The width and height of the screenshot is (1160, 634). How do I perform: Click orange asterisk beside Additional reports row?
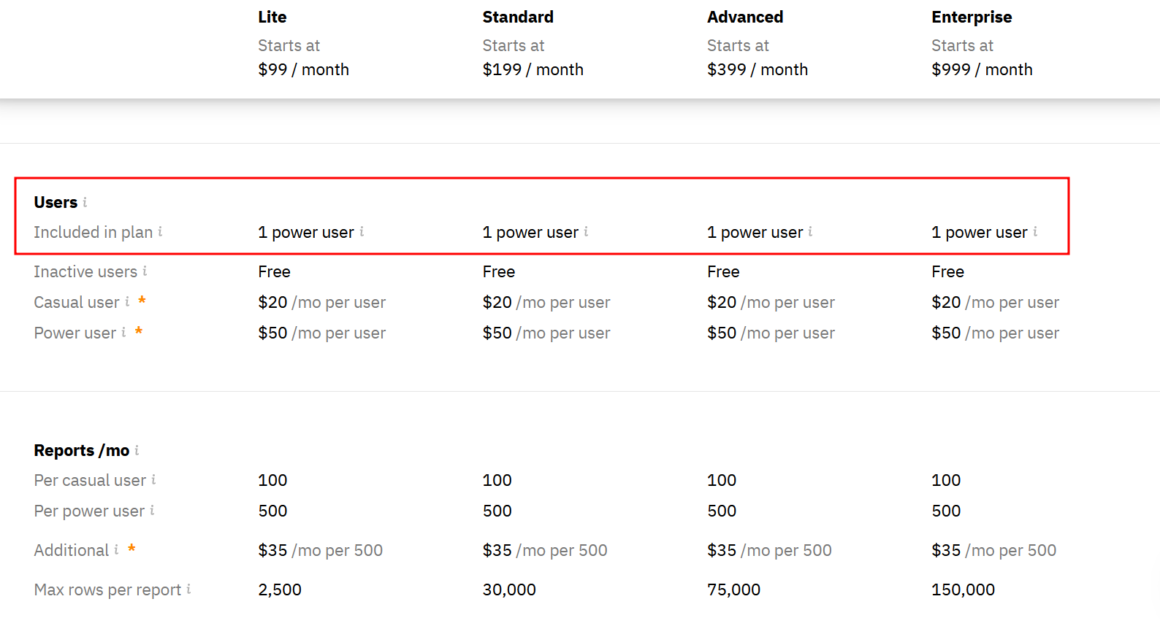coord(131,548)
